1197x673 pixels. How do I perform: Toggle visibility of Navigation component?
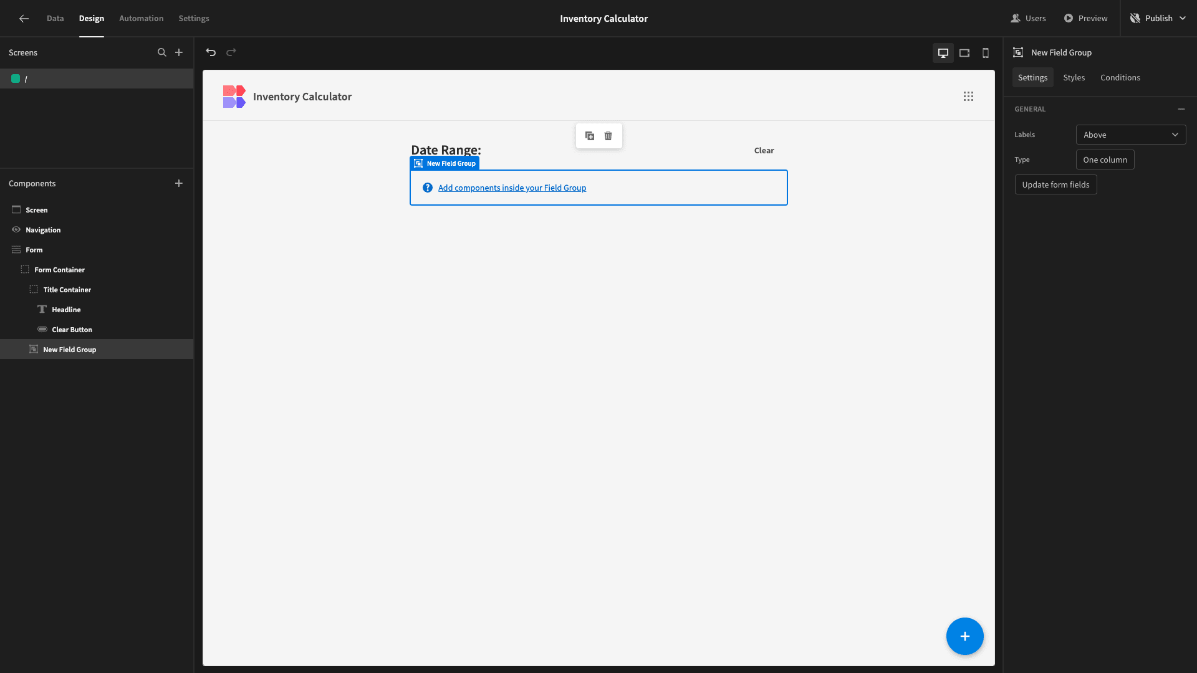pyautogui.click(x=16, y=229)
